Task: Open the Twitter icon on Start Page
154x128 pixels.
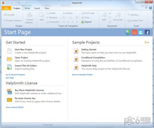Action: click(141, 32)
